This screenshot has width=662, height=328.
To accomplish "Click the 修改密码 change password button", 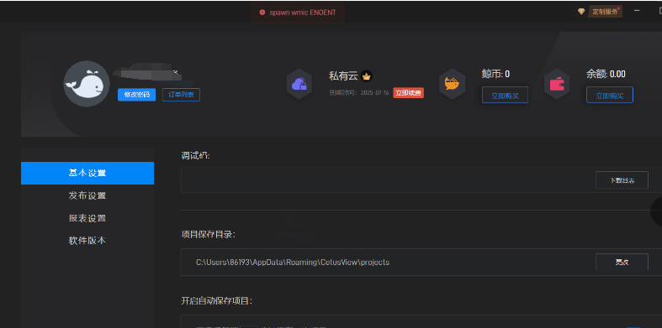I will (x=137, y=95).
